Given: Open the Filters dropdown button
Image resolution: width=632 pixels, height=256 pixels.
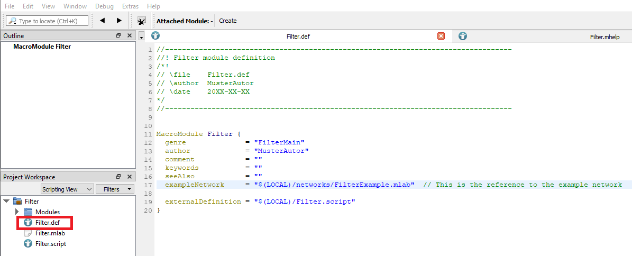Looking at the screenshot, I should pos(115,189).
